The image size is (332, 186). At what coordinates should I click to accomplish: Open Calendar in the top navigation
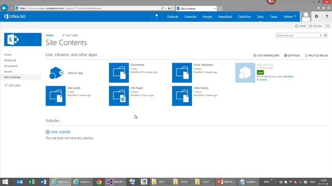click(190, 17)
